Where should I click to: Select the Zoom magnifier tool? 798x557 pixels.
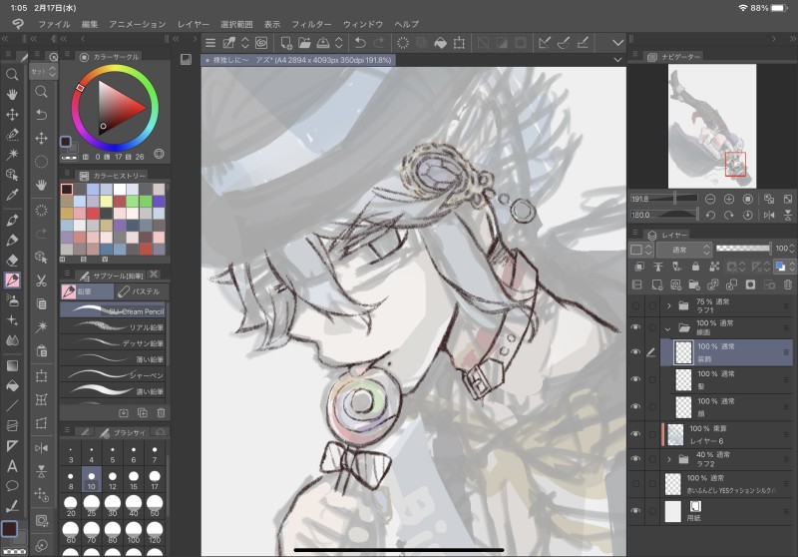click(x=12, y=75)
